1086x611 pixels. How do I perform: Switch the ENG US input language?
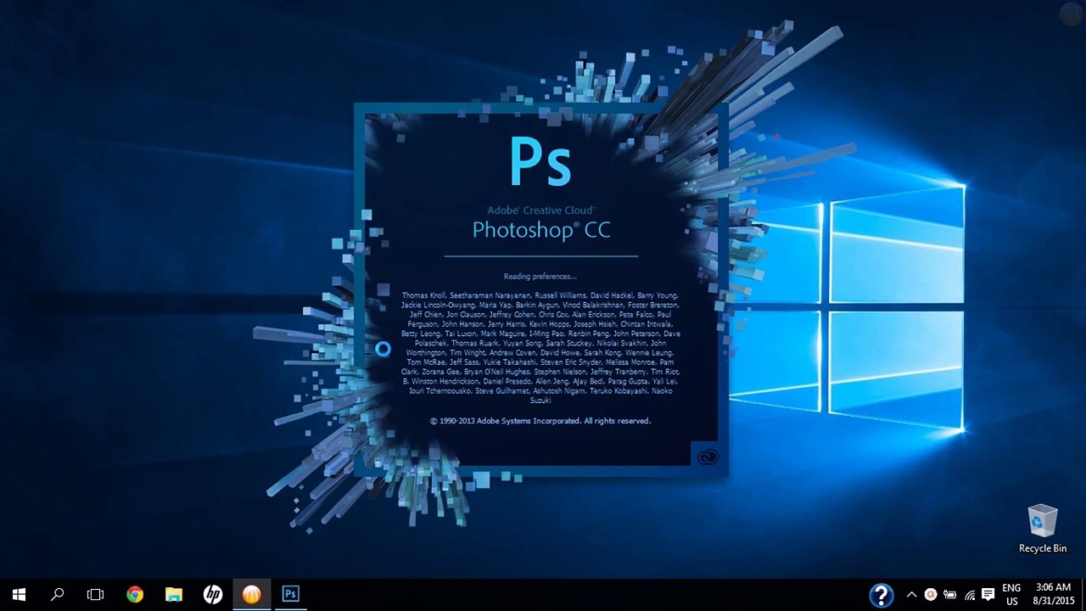click(1011, 595)
